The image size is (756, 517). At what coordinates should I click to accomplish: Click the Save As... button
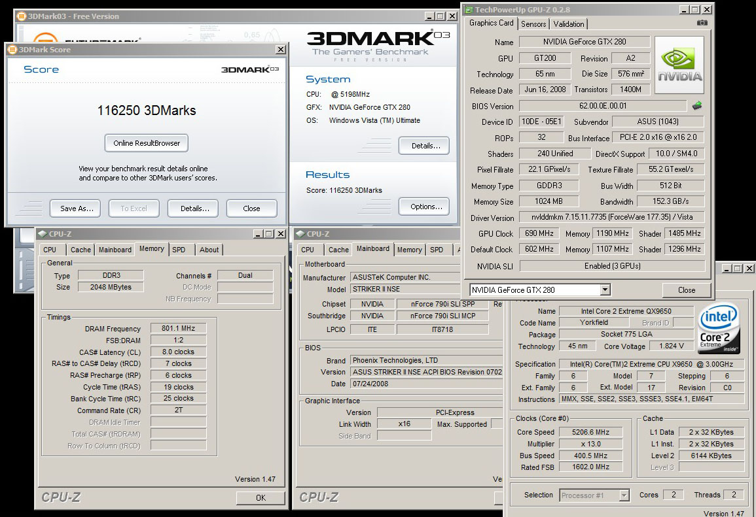(x=75, y=208)
